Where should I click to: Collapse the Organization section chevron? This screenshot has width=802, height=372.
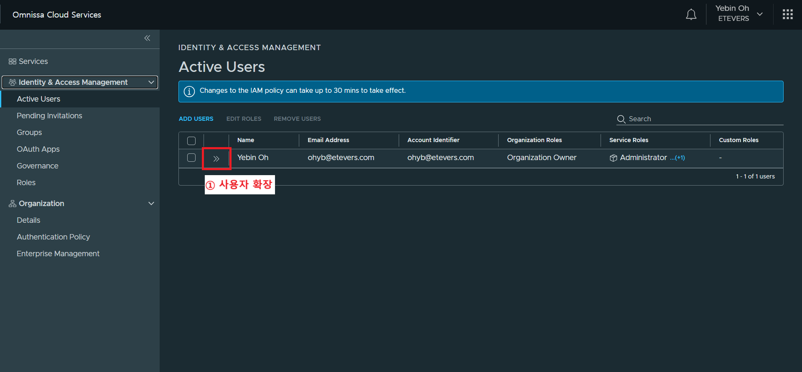tap(151, 204)
